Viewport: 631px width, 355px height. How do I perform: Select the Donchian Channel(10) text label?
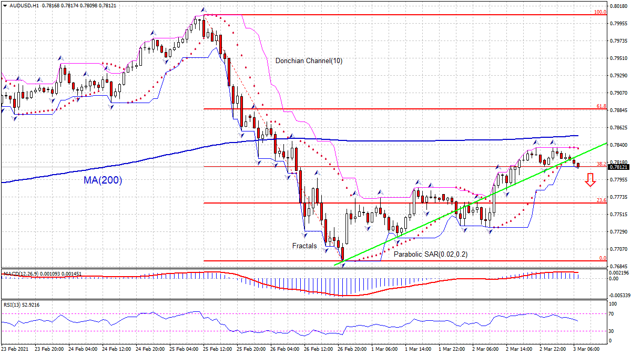(x=309, y=61)
